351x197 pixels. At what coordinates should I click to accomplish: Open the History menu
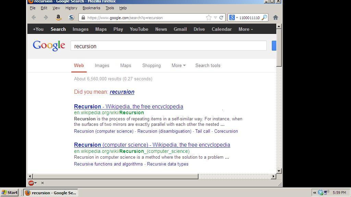71,8
